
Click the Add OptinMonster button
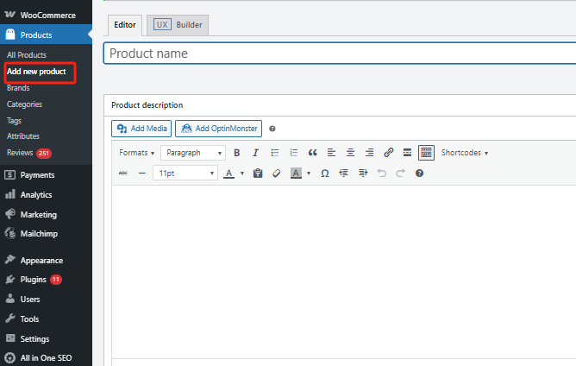pos(218,129)
